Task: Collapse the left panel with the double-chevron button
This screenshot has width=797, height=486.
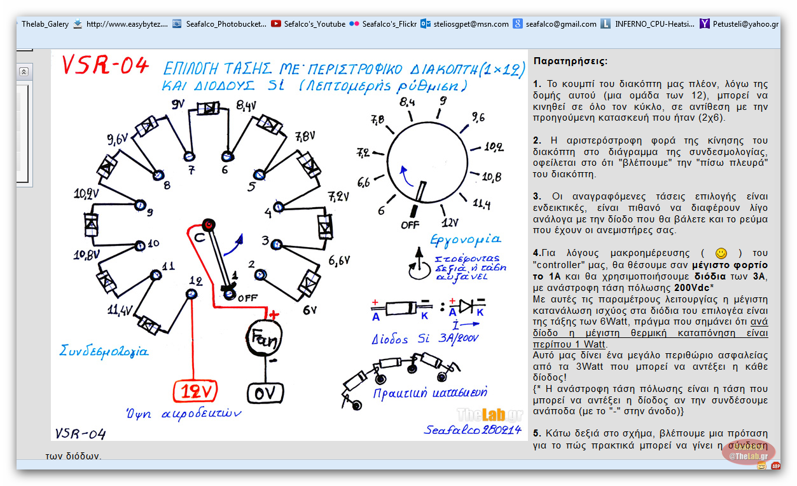Action: click(x=24, y=72)
